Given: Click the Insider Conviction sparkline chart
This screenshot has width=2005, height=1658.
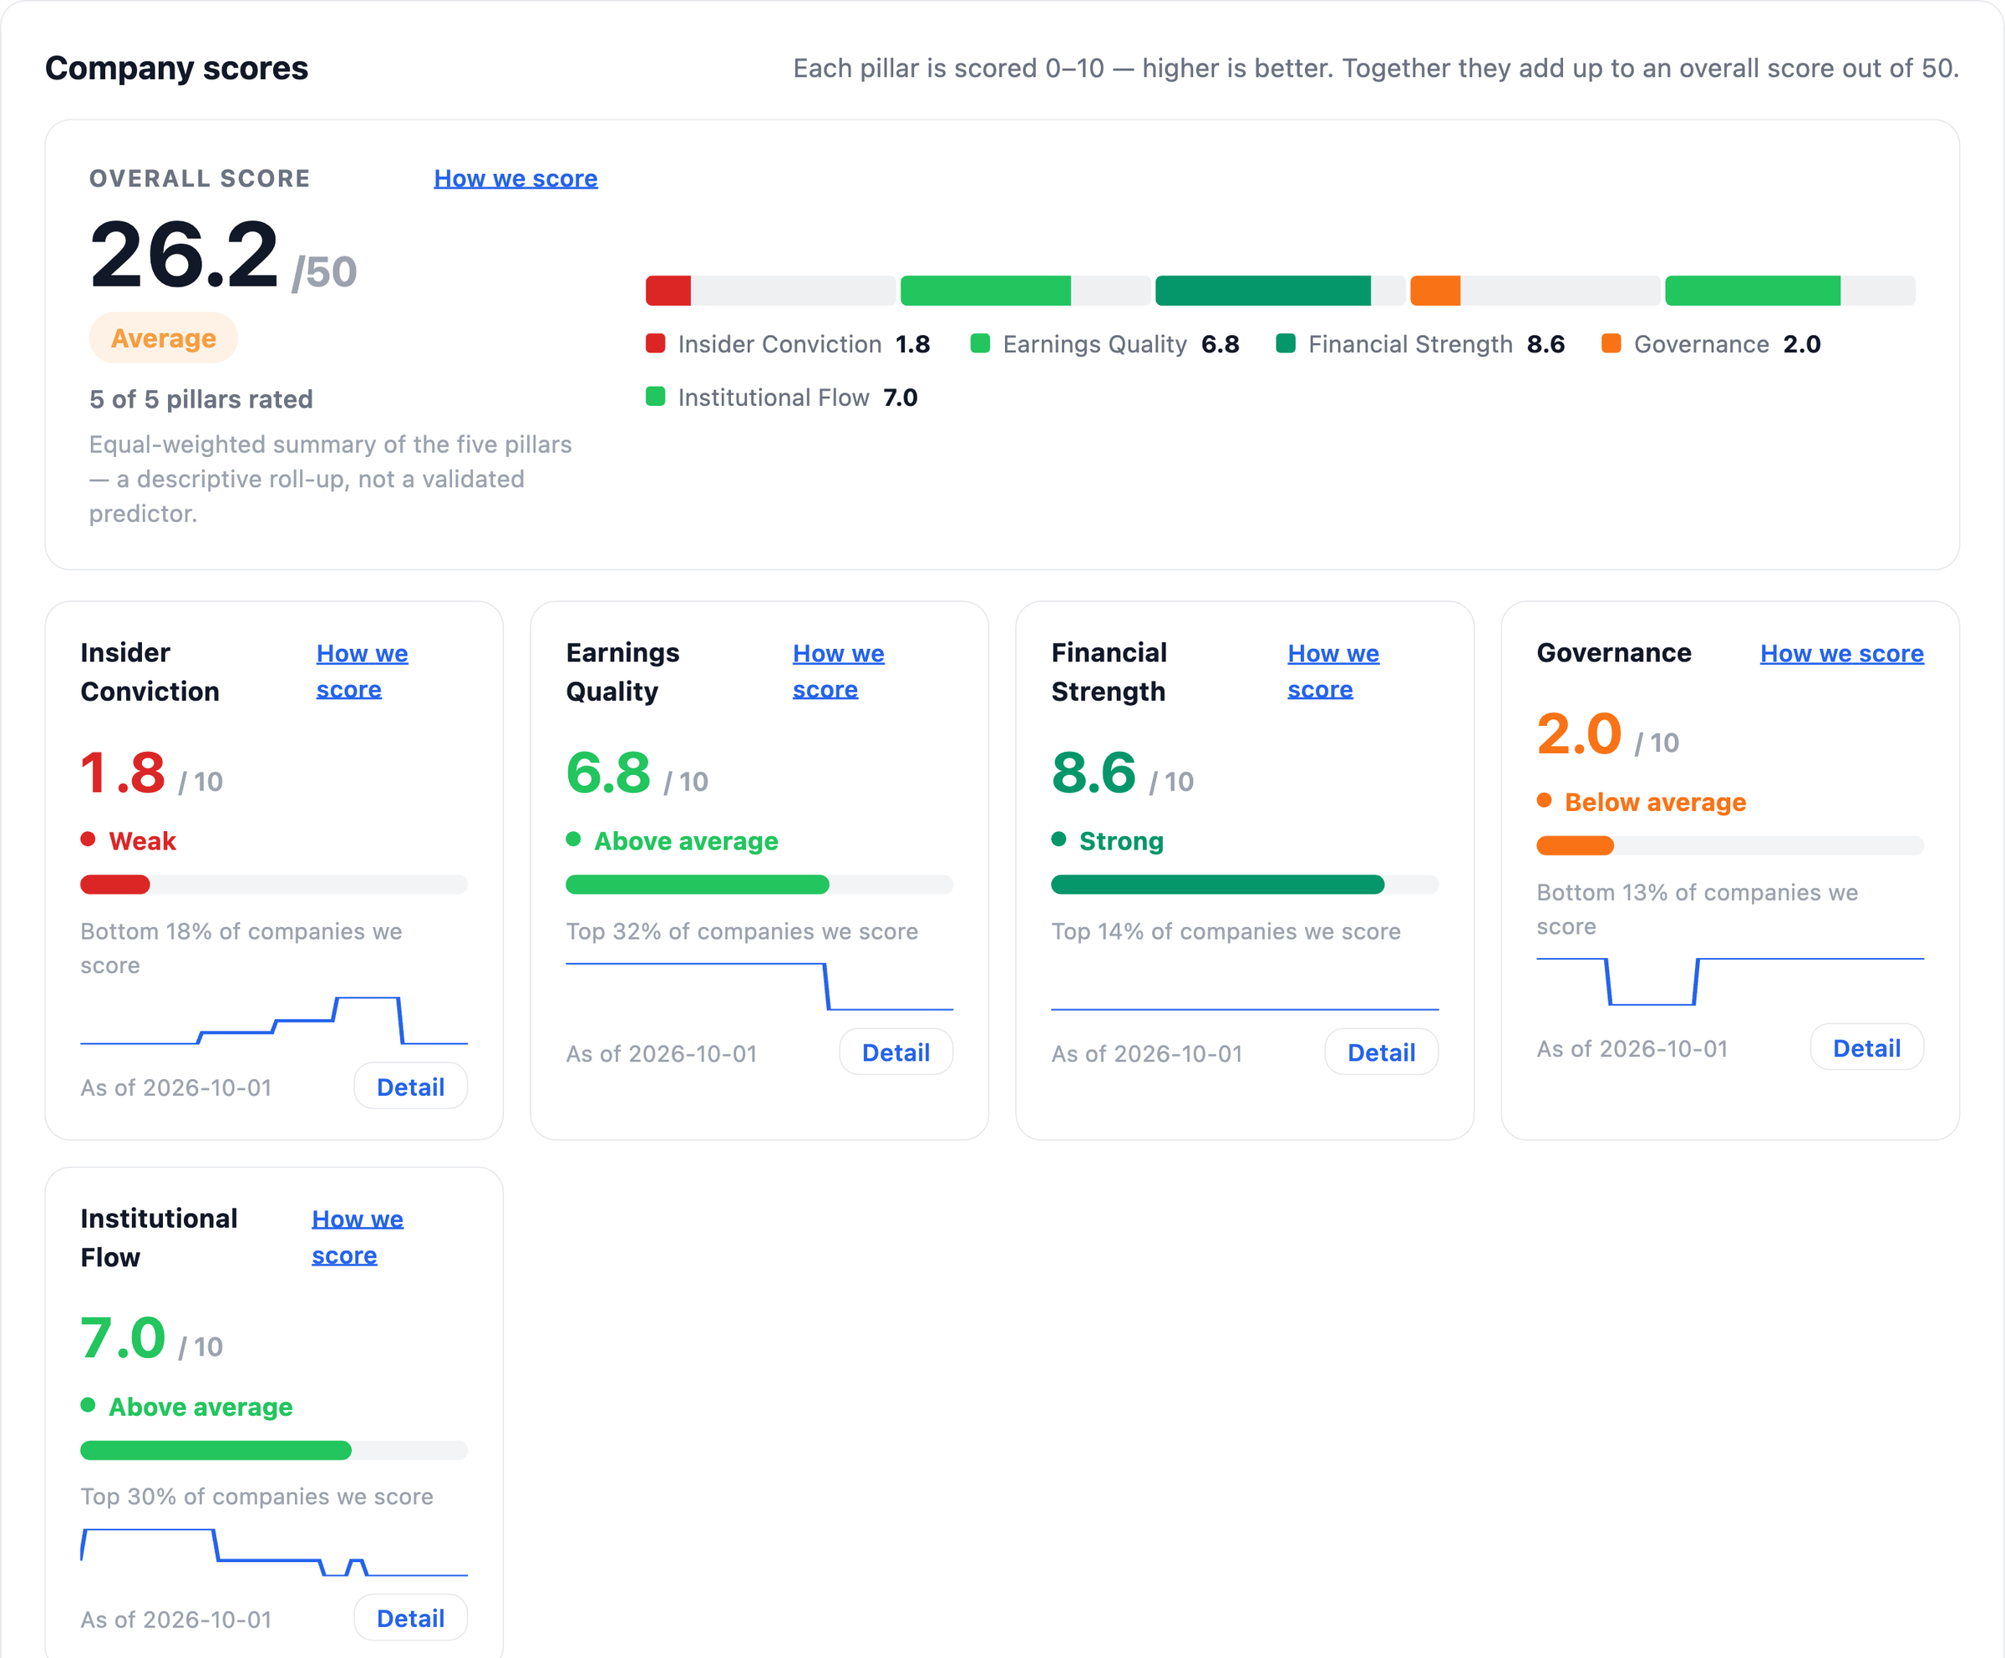Looking at the screenshot, I should (x=274, y=1021).
